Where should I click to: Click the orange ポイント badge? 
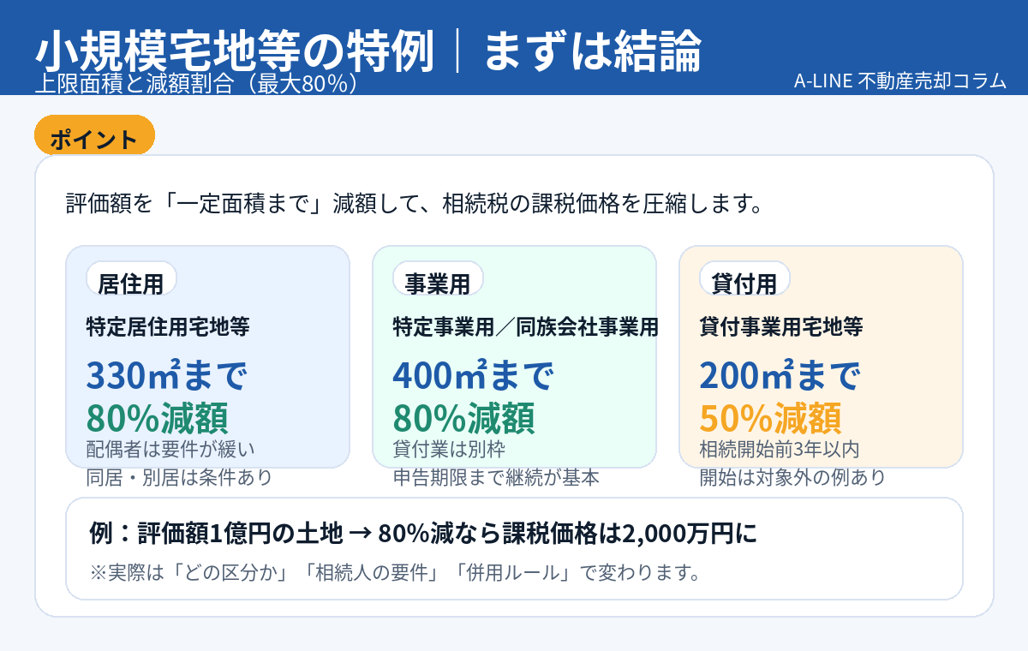tap(93, 140)
